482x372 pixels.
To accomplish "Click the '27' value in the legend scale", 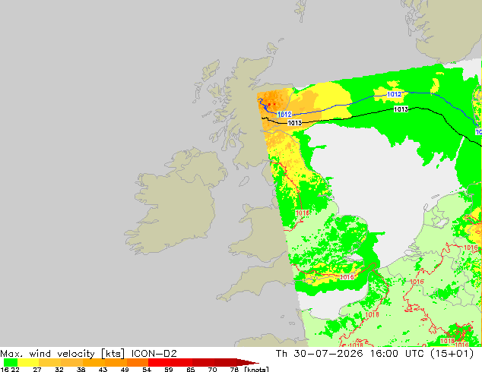I will tap(37, 369).
